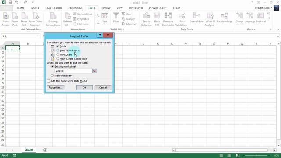Switch to the PAGE LAYOUT tab
Screen dimensions: 281x158
click(54, 8)
